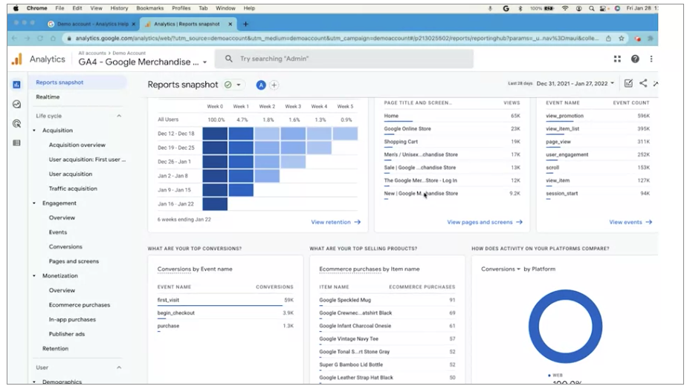Select the first_visit conversion row
687x389 pixels.
pyautogui.click(x=225, y=300)
